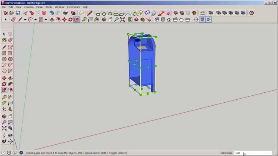Click the Red Scale value input field
The width and height of the screenshot is (278, 156).
coord(253,153)
